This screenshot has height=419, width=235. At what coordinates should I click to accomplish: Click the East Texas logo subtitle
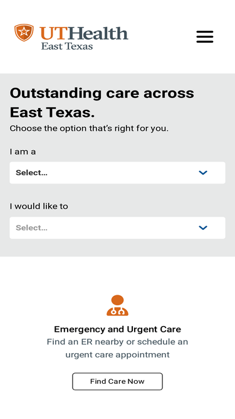click(x=67, y=46)
